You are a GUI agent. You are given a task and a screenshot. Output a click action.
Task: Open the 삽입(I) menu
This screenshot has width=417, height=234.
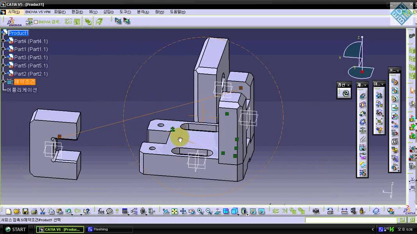pos(109,12)
